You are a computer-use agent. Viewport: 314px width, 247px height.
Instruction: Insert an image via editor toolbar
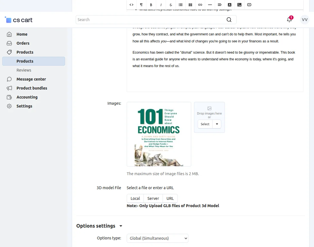pos(239,5)
